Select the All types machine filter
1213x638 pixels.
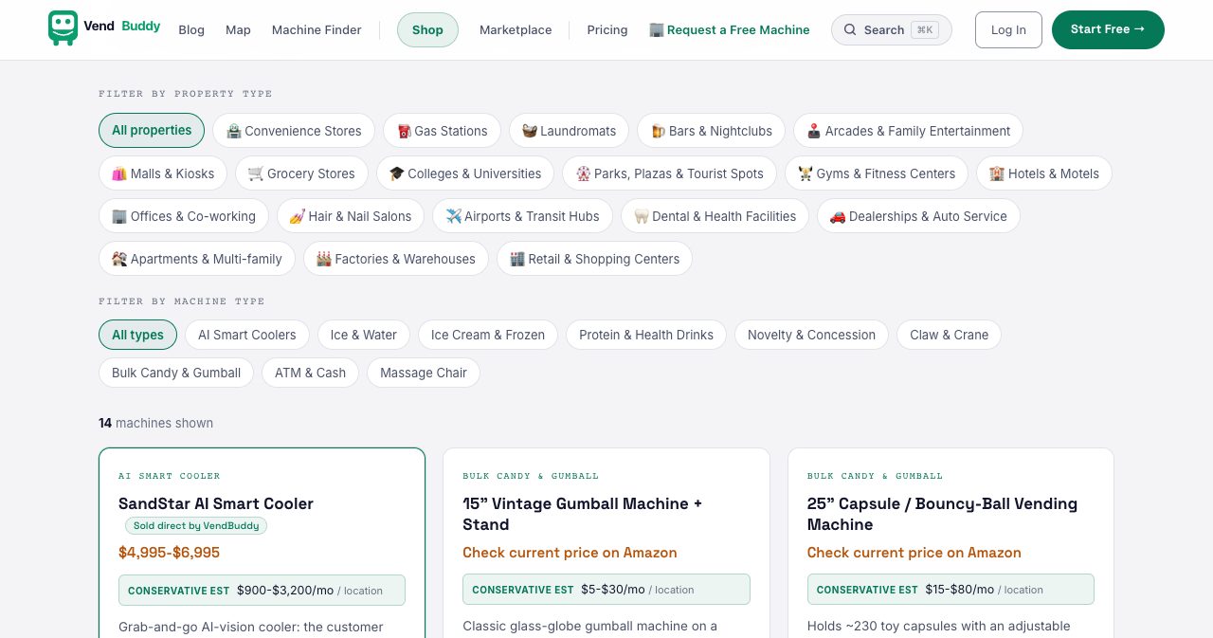[137, 335]
